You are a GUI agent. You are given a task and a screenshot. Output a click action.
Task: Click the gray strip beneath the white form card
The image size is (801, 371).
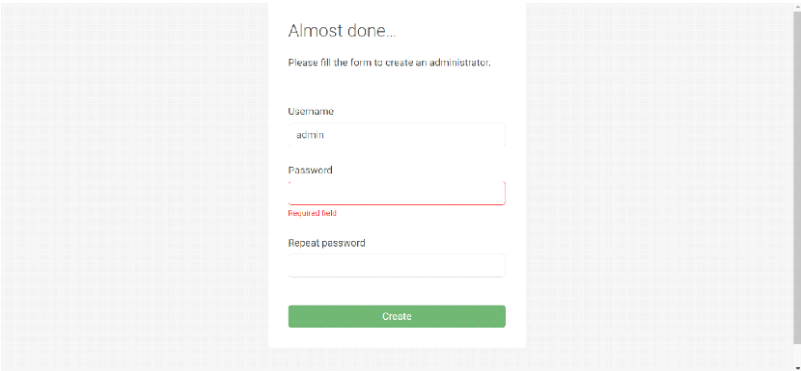click(x=397, y=358)
